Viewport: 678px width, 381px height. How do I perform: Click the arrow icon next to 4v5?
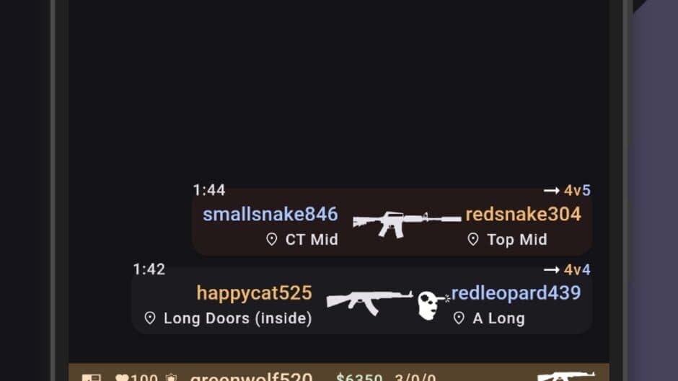coord(551,190)
